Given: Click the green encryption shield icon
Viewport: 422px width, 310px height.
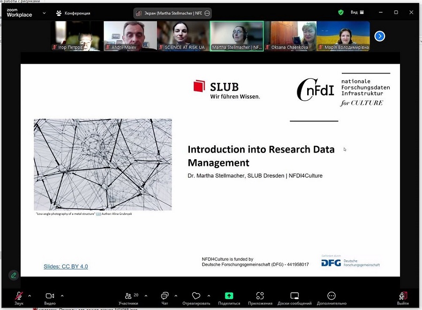Looking at the screenshot, I should [x=341, y=13].
